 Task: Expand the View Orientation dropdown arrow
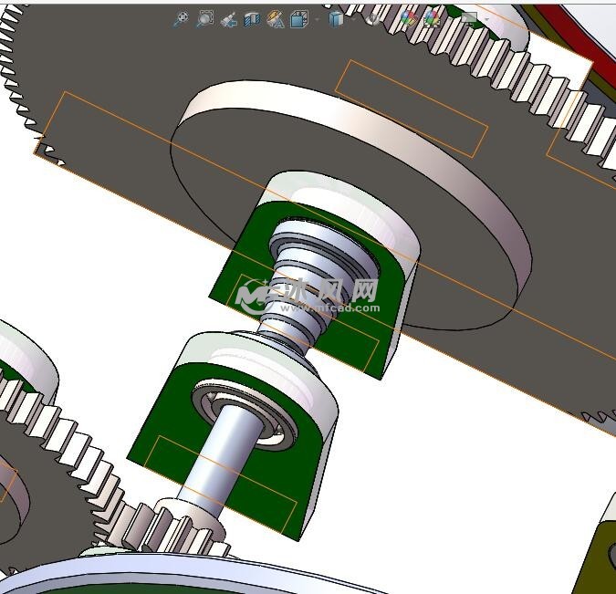(317, 19)
